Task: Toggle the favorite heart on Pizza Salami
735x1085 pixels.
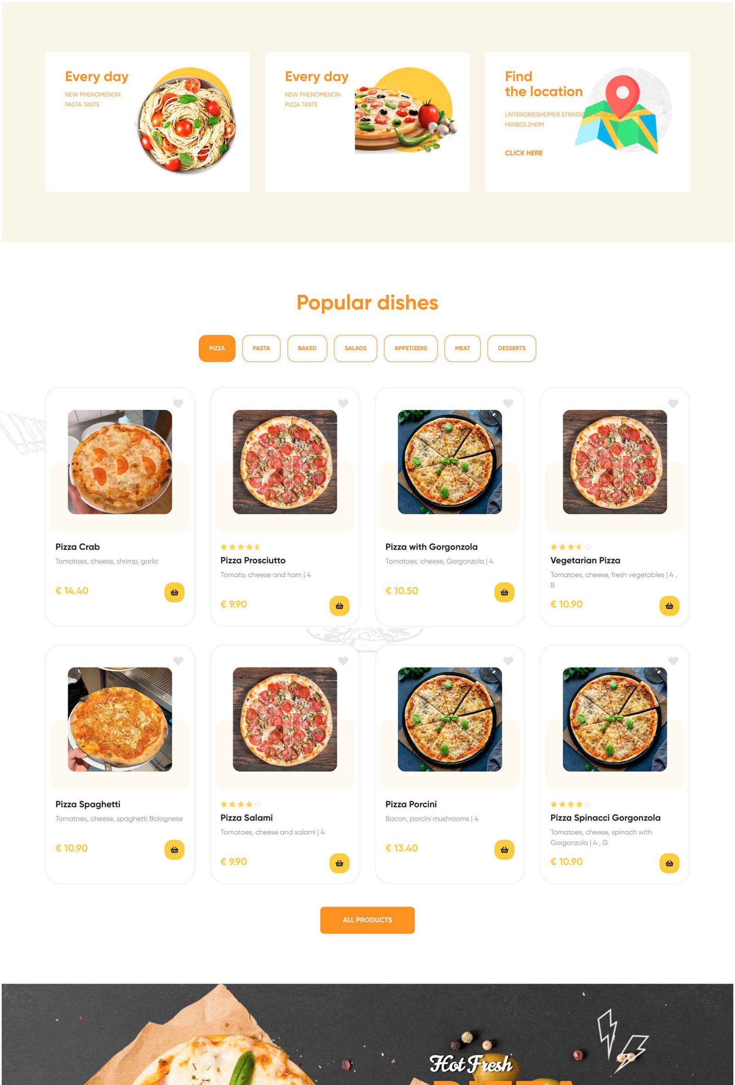Action: point(343,661)
